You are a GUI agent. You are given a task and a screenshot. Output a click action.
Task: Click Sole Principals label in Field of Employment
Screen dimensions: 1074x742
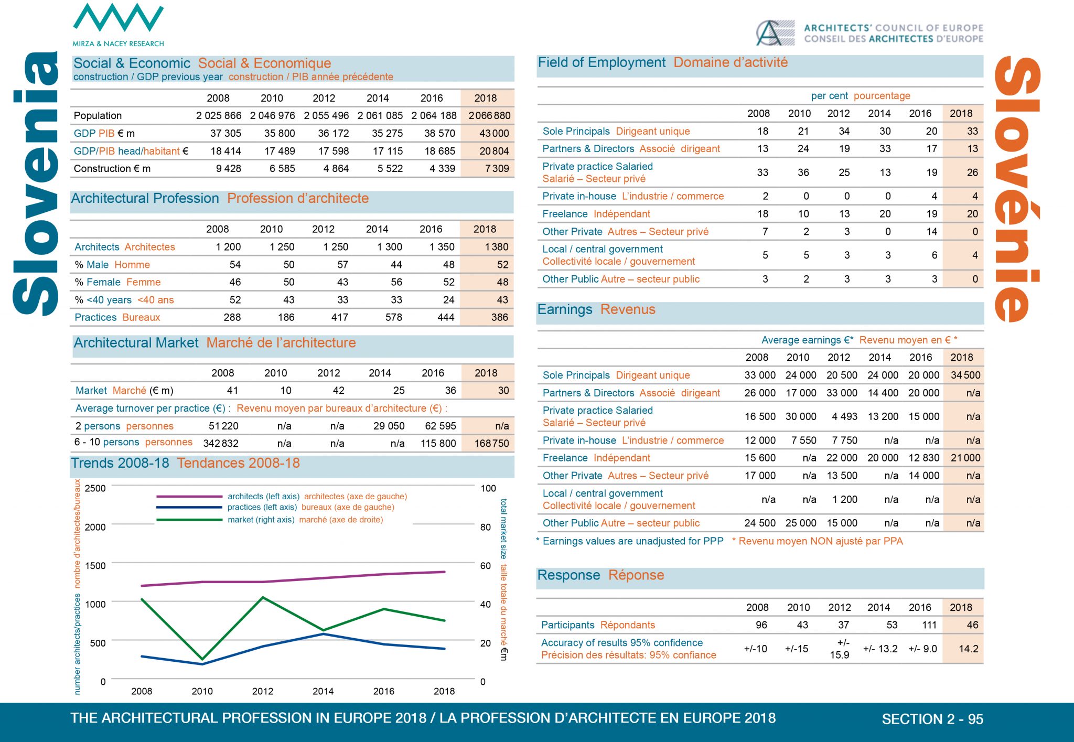click(616, 131)
